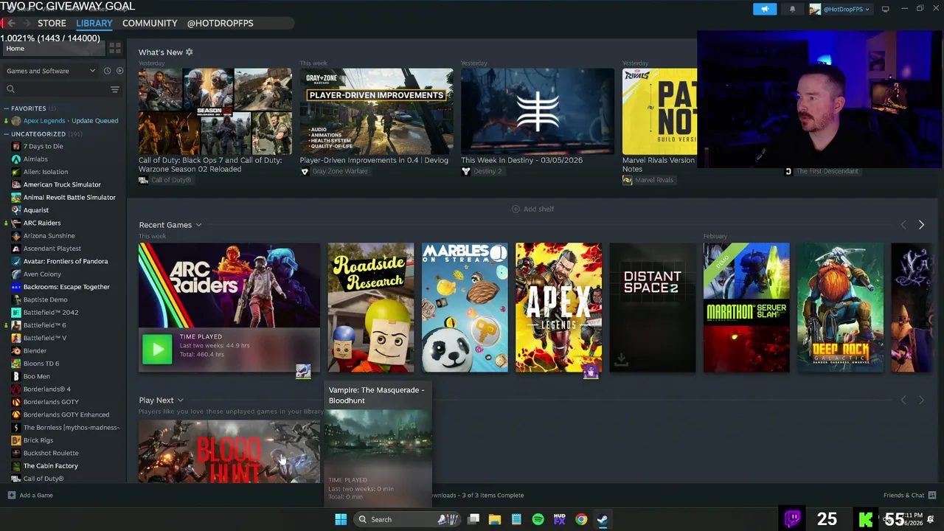Open the Roadside Research game tile
The width and height of the screenshot is (944, 531).
pos(371,308)
